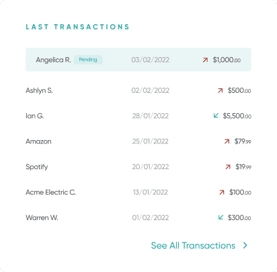Click the red arrow beside $19.99
Image resolution: width=277 pixels, height=272 pixels.
228,167
